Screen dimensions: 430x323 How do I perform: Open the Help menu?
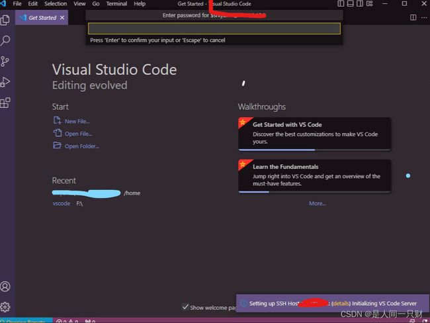[x=140, y=3]
